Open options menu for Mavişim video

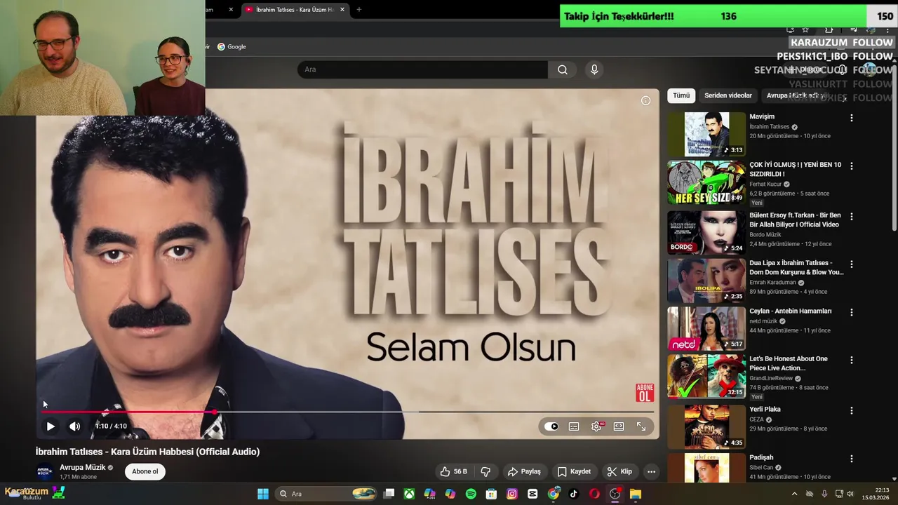point(852,119)
